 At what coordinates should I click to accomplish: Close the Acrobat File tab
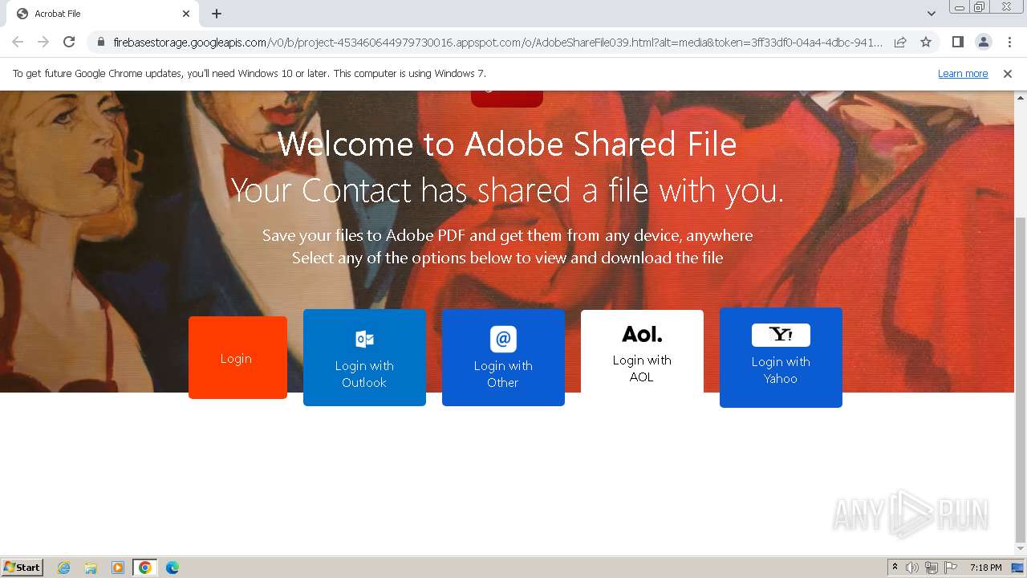coord(186,14)
